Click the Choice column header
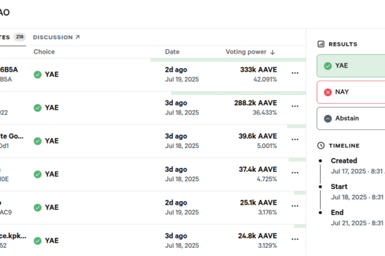Viewport: 385px width, 256px height. point(44,52)
